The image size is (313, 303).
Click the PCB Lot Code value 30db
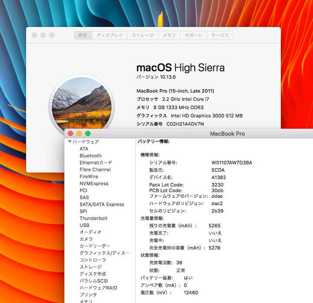[217, 190]
